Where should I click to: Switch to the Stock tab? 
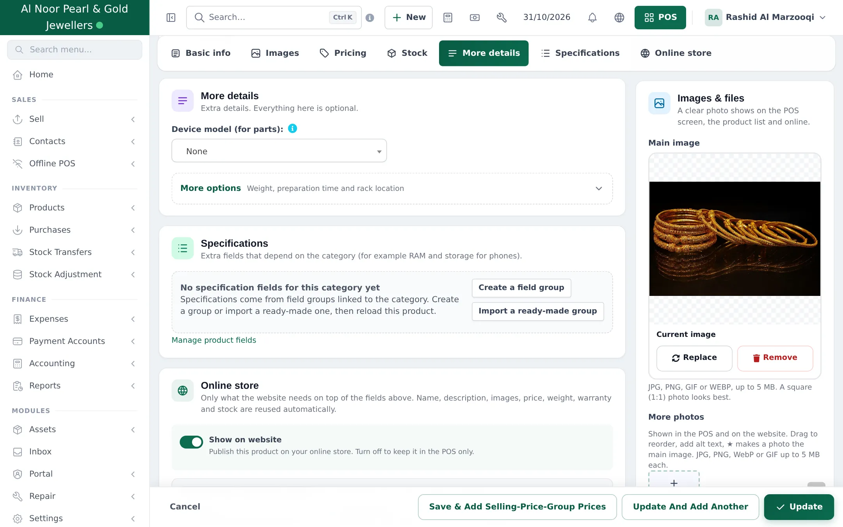(407, 53)
